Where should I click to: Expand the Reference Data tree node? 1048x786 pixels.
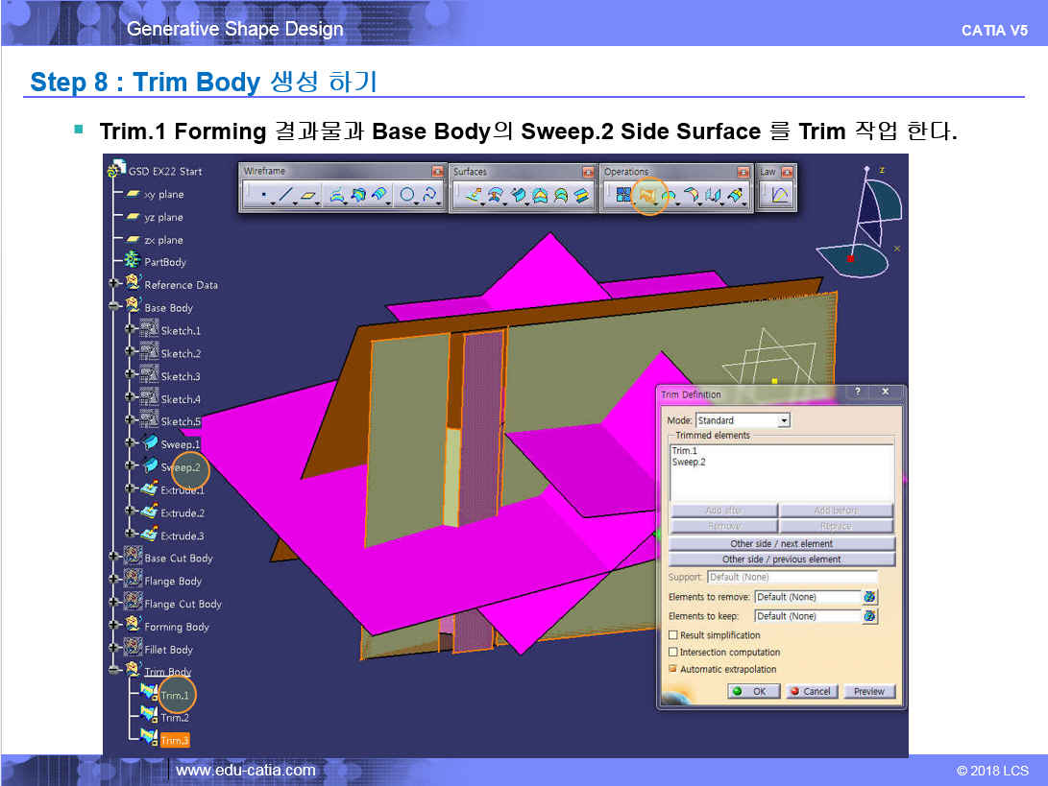(x=115, y=284)
